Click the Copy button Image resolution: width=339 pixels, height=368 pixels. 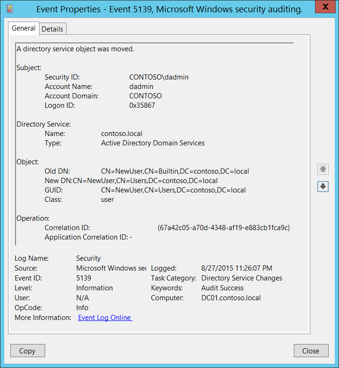(x=28, y=351)
